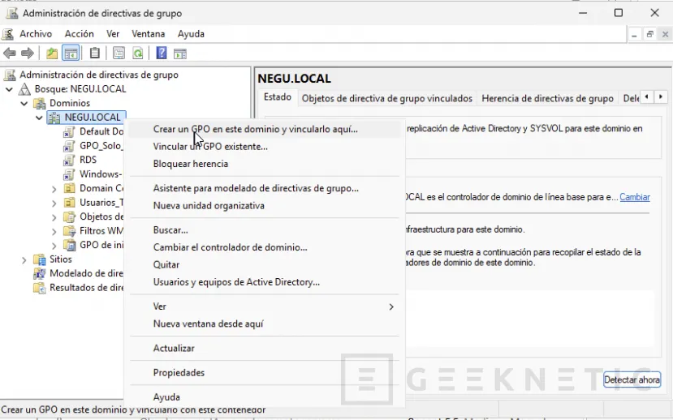Open the Ventana menu
Screen dimensions: 673x420
pyautogui.click(x=148, y=34)
